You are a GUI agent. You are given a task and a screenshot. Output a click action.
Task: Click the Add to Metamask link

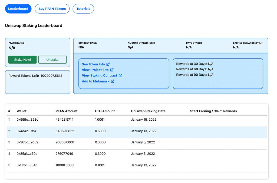pyautogui.click(x=95, y=81)
